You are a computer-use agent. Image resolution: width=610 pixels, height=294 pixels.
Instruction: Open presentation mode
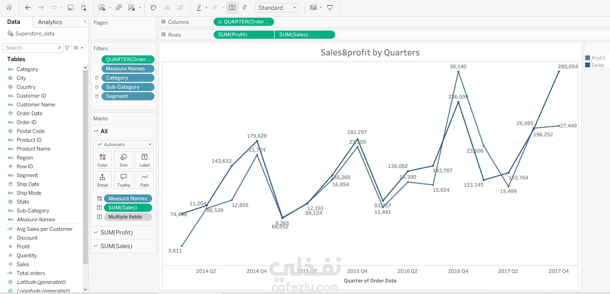point(330,7)
